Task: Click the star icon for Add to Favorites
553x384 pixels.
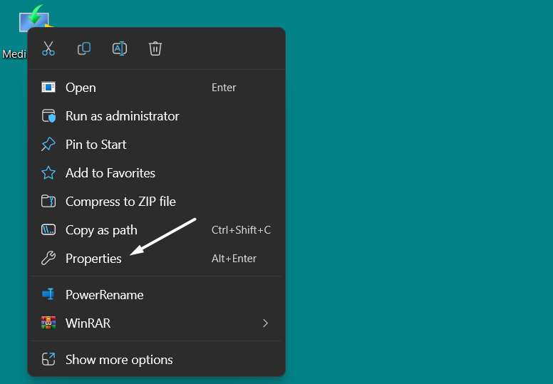Action: (x=48, y=173)
